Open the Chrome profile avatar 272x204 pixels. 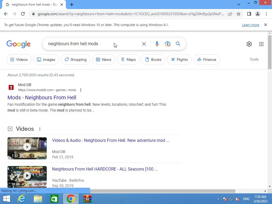point(258,14)
